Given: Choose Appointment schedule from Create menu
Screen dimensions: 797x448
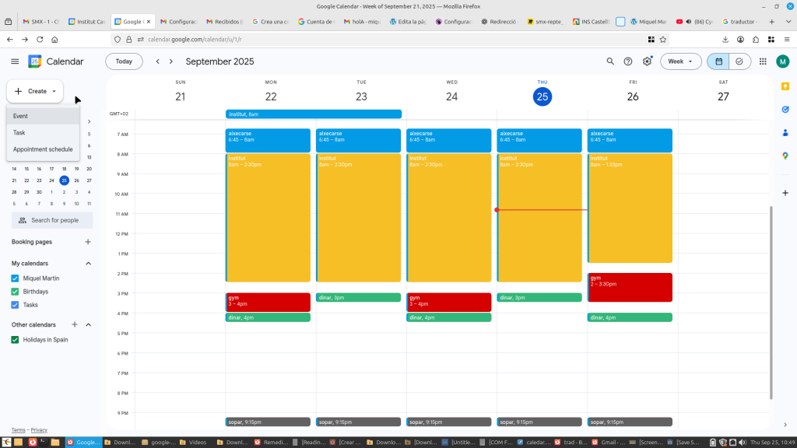Looking at the screenshot, I should pos(43,149).
